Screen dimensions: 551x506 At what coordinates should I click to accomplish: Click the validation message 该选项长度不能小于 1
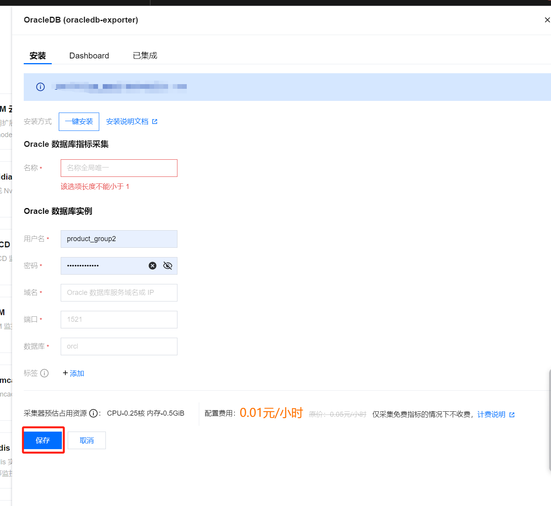point(95,187)
